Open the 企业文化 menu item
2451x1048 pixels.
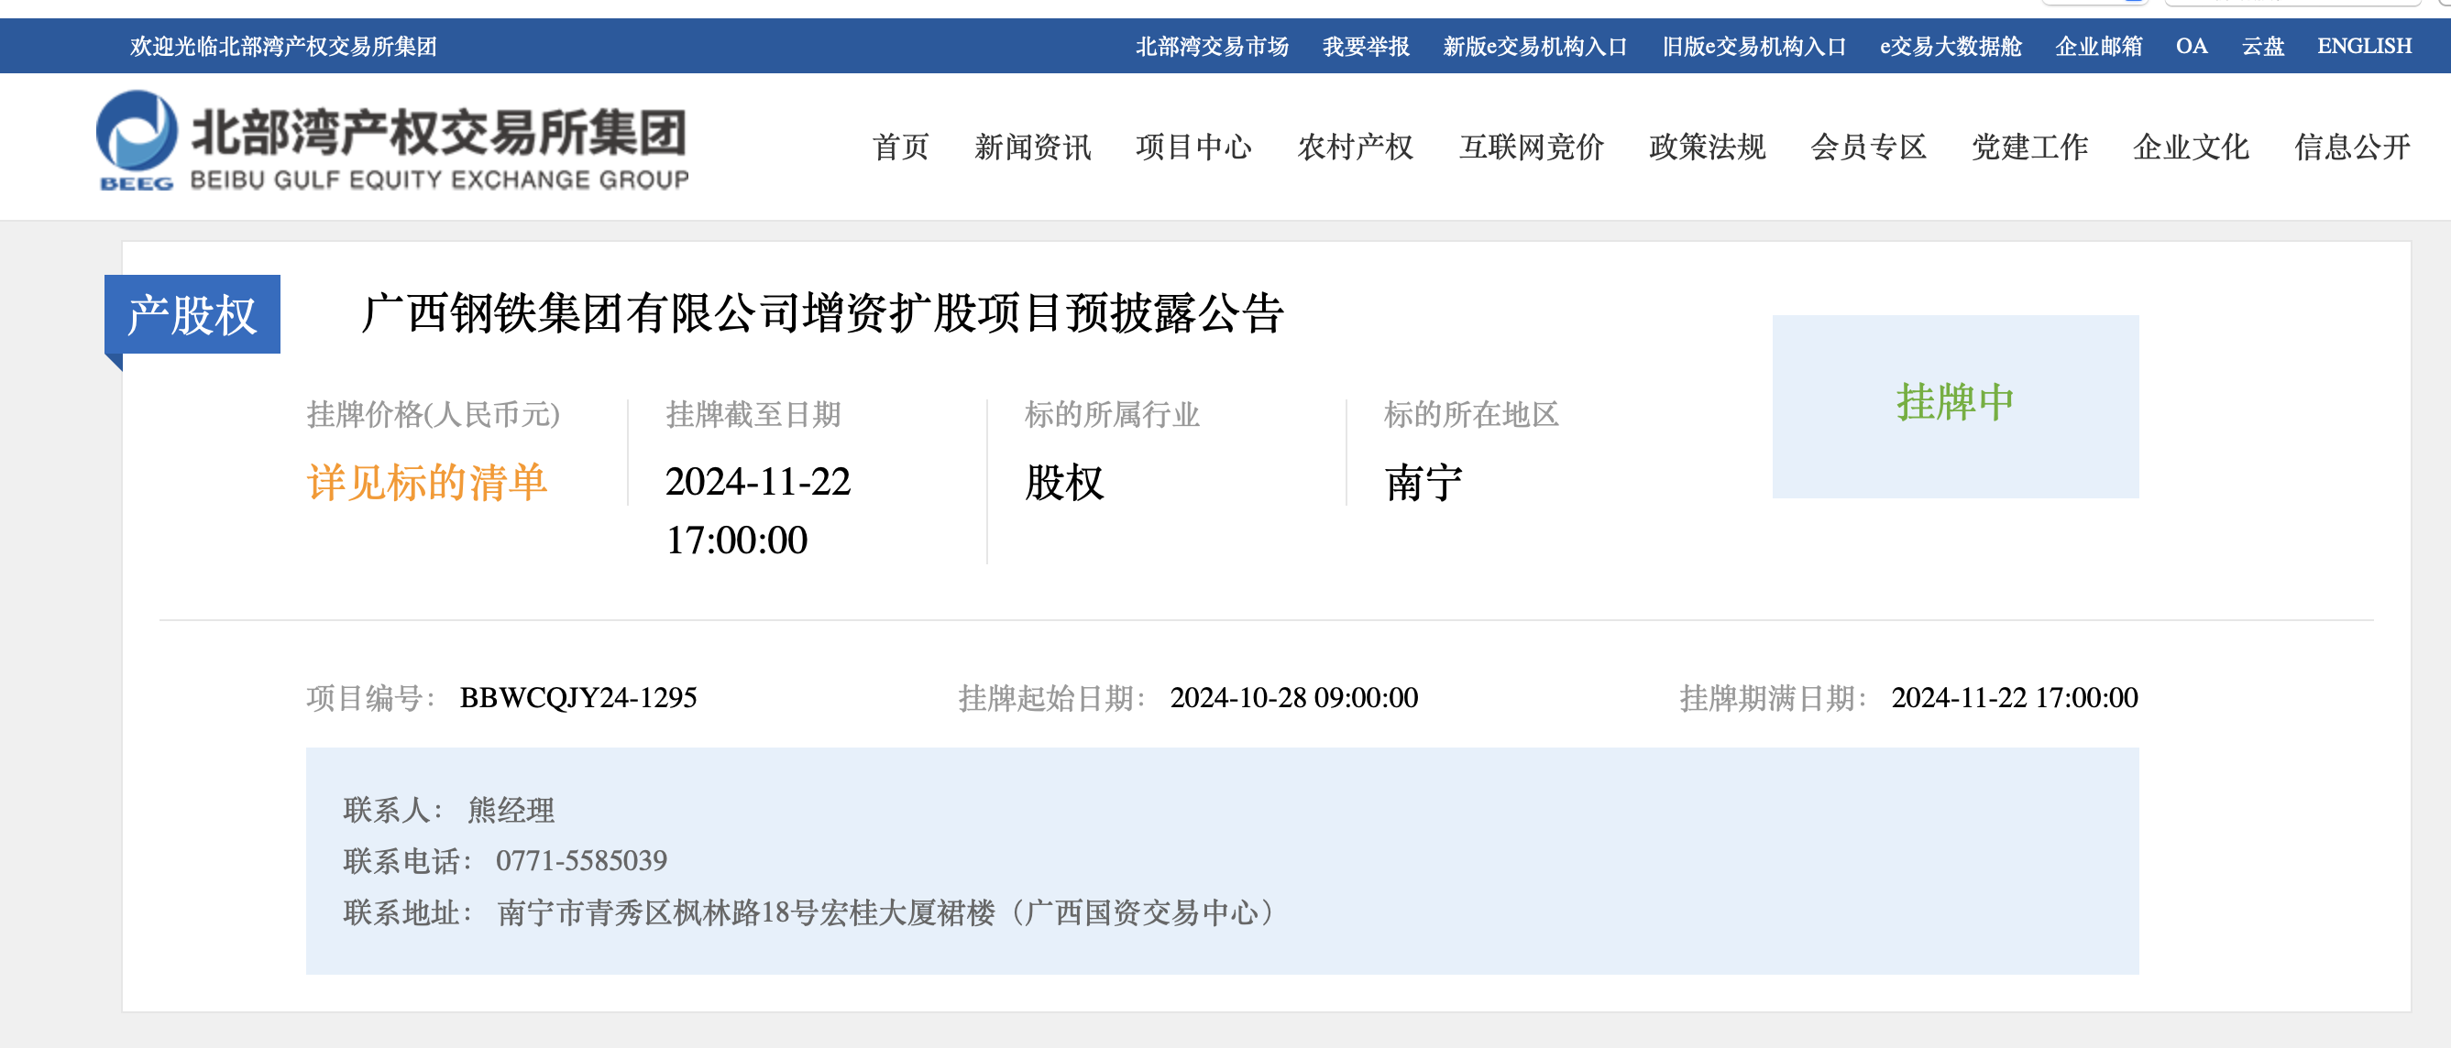pos(2191,147)
